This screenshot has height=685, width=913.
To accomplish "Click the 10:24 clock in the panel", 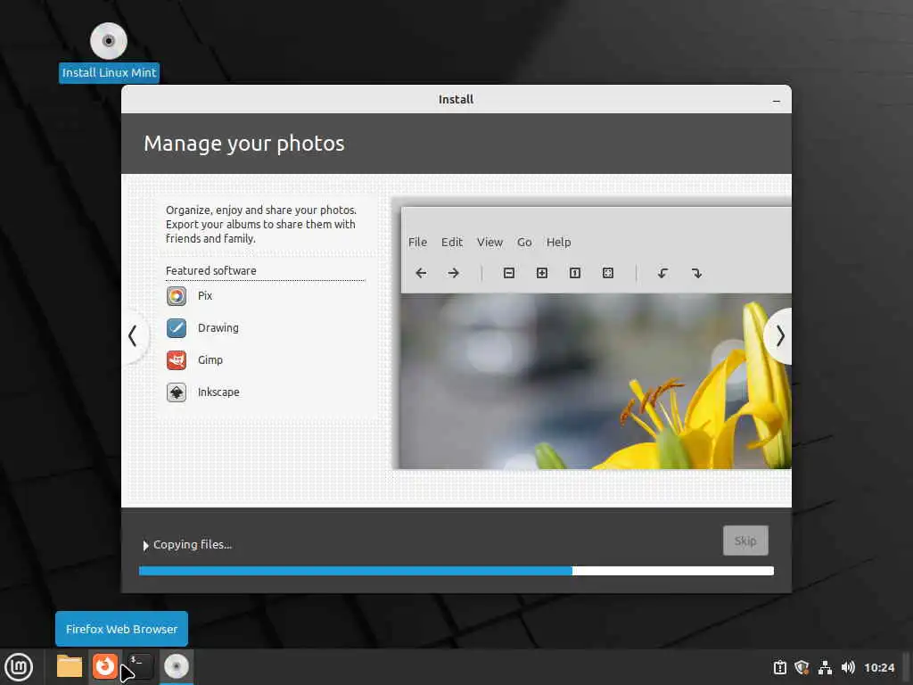I will (x=878, y=667).
